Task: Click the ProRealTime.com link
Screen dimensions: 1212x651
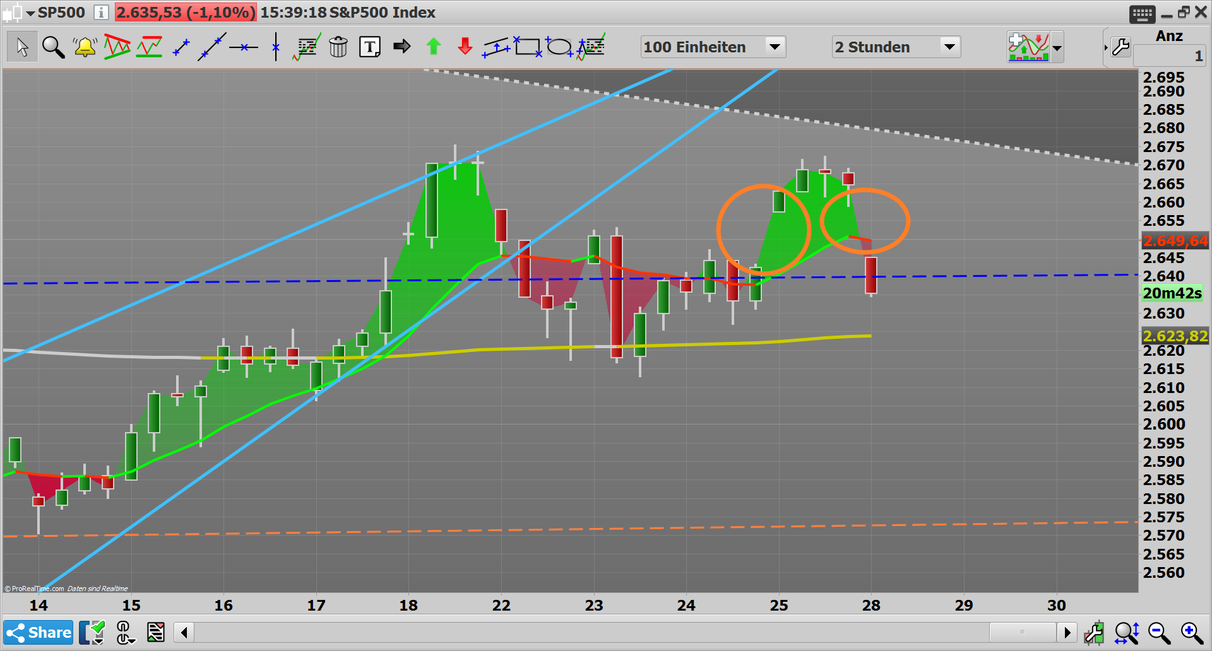Action: 35,588
